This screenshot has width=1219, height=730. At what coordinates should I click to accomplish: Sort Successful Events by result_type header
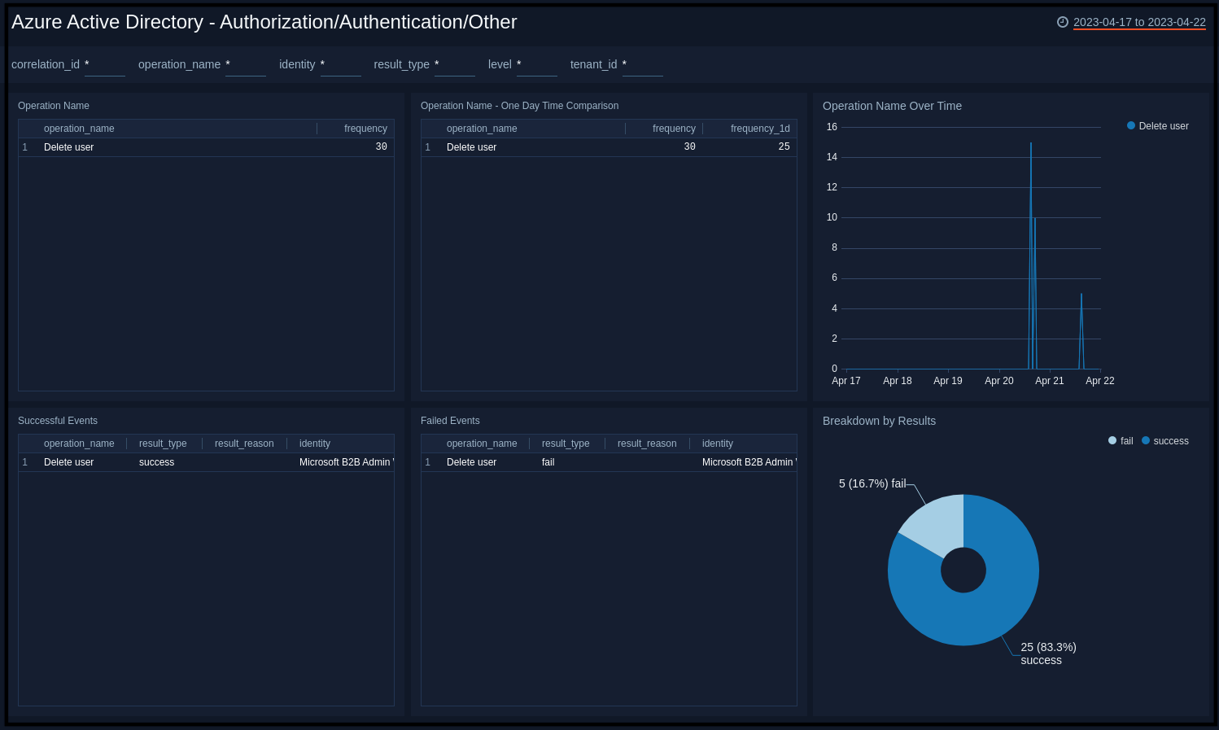[x=163, y=444]
